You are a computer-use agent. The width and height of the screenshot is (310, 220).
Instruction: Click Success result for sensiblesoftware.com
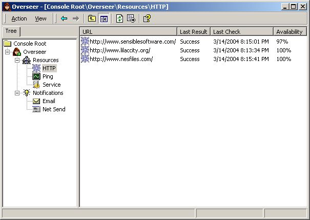click(190, 42)
